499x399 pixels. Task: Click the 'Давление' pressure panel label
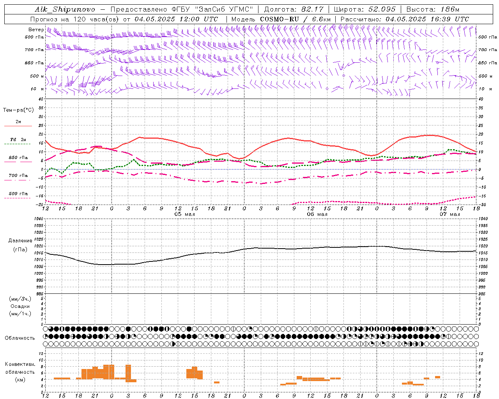tap(20, 241)
